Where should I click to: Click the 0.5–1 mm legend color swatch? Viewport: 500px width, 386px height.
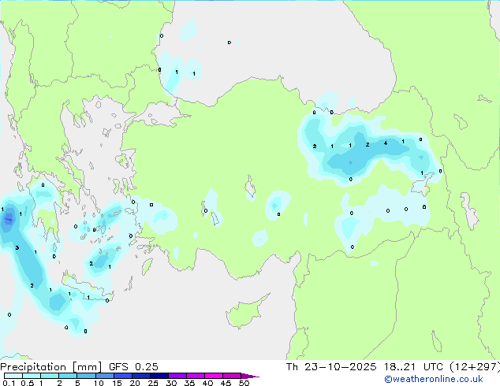32,376
